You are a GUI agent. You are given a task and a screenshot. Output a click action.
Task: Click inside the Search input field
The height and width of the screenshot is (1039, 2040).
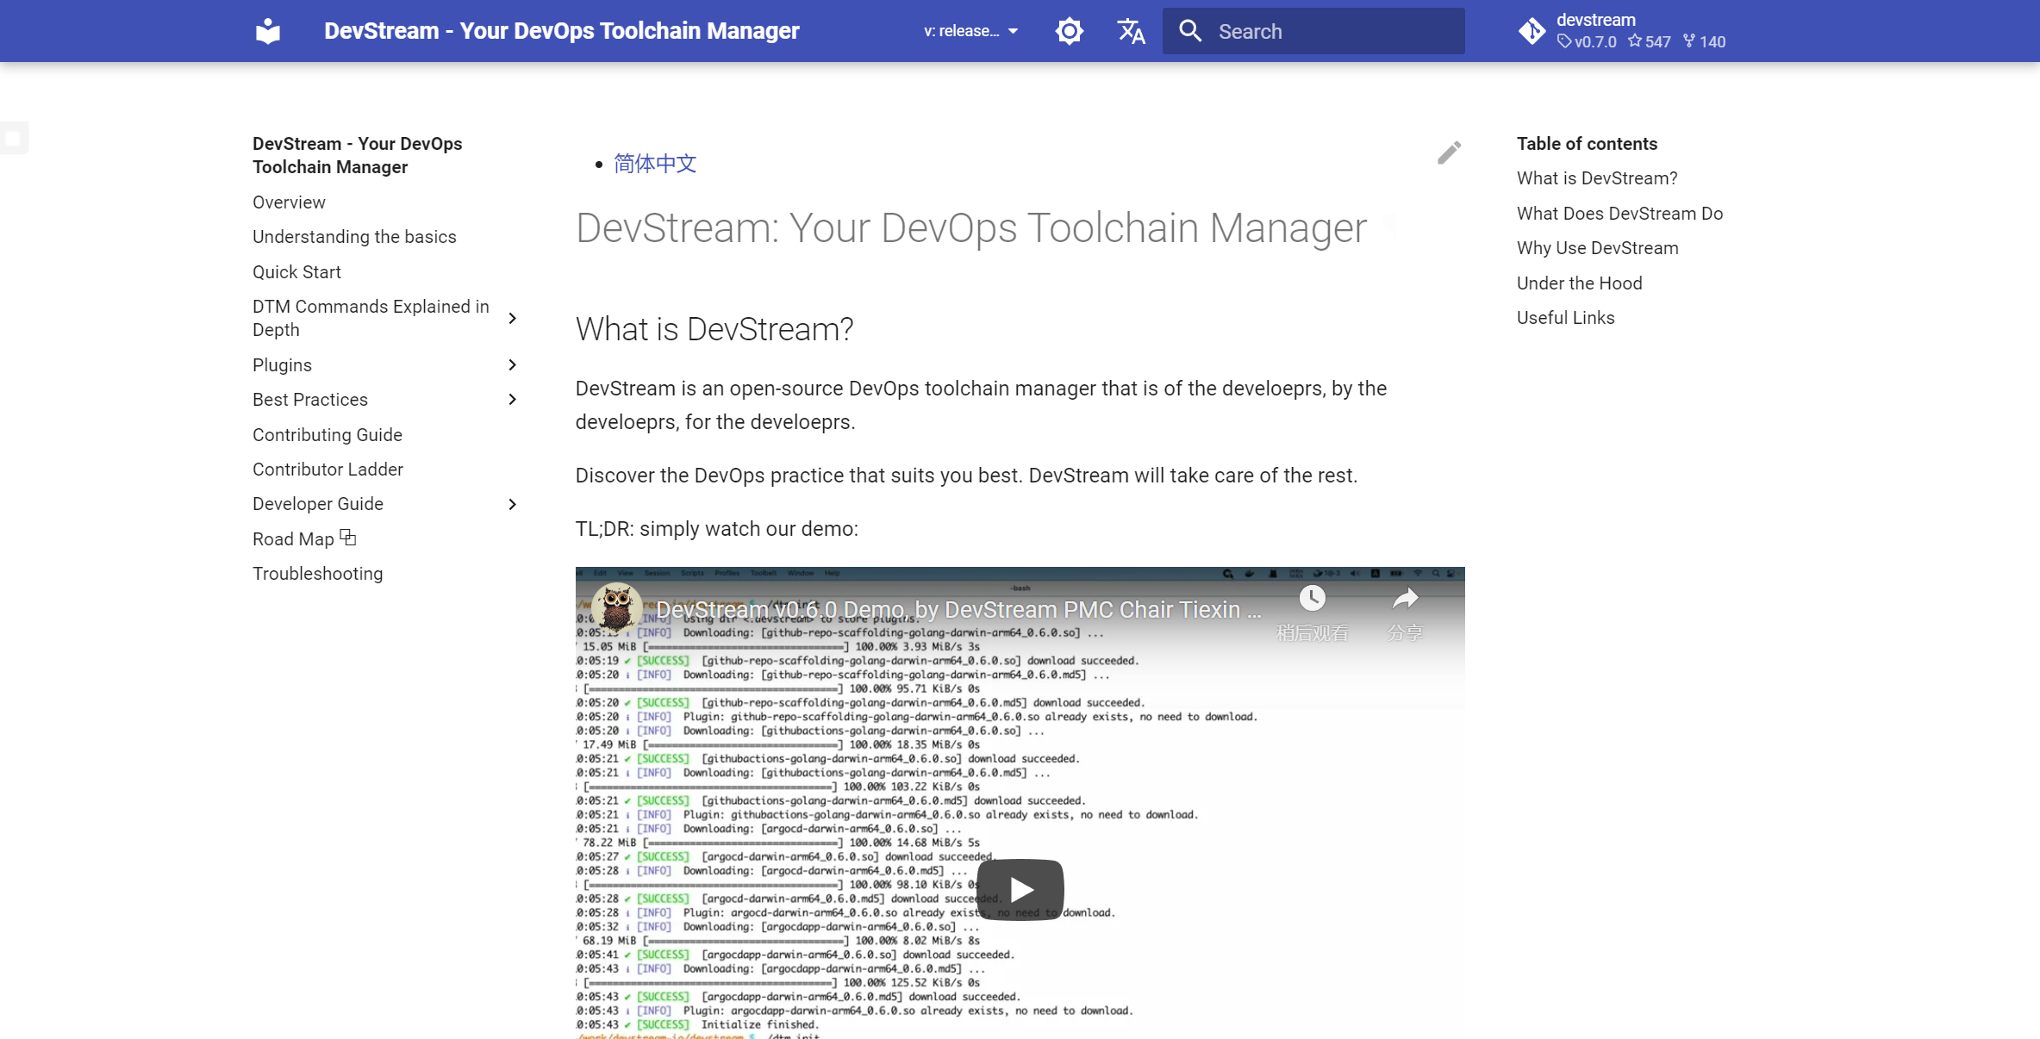pyautogui.click(x=1319, y=30)
